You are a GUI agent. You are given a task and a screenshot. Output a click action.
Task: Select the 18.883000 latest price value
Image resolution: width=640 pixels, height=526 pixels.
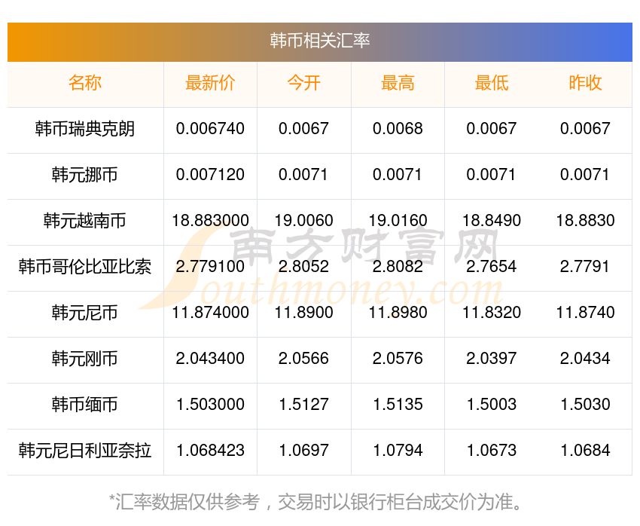click(x=210, y=221)
